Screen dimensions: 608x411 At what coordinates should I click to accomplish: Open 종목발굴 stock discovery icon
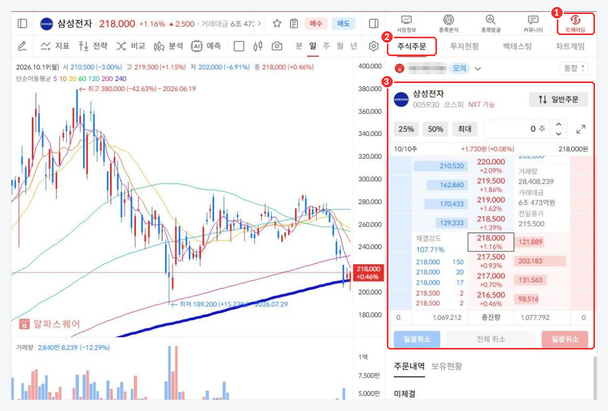pyautogui.click(x=491, y=24)
